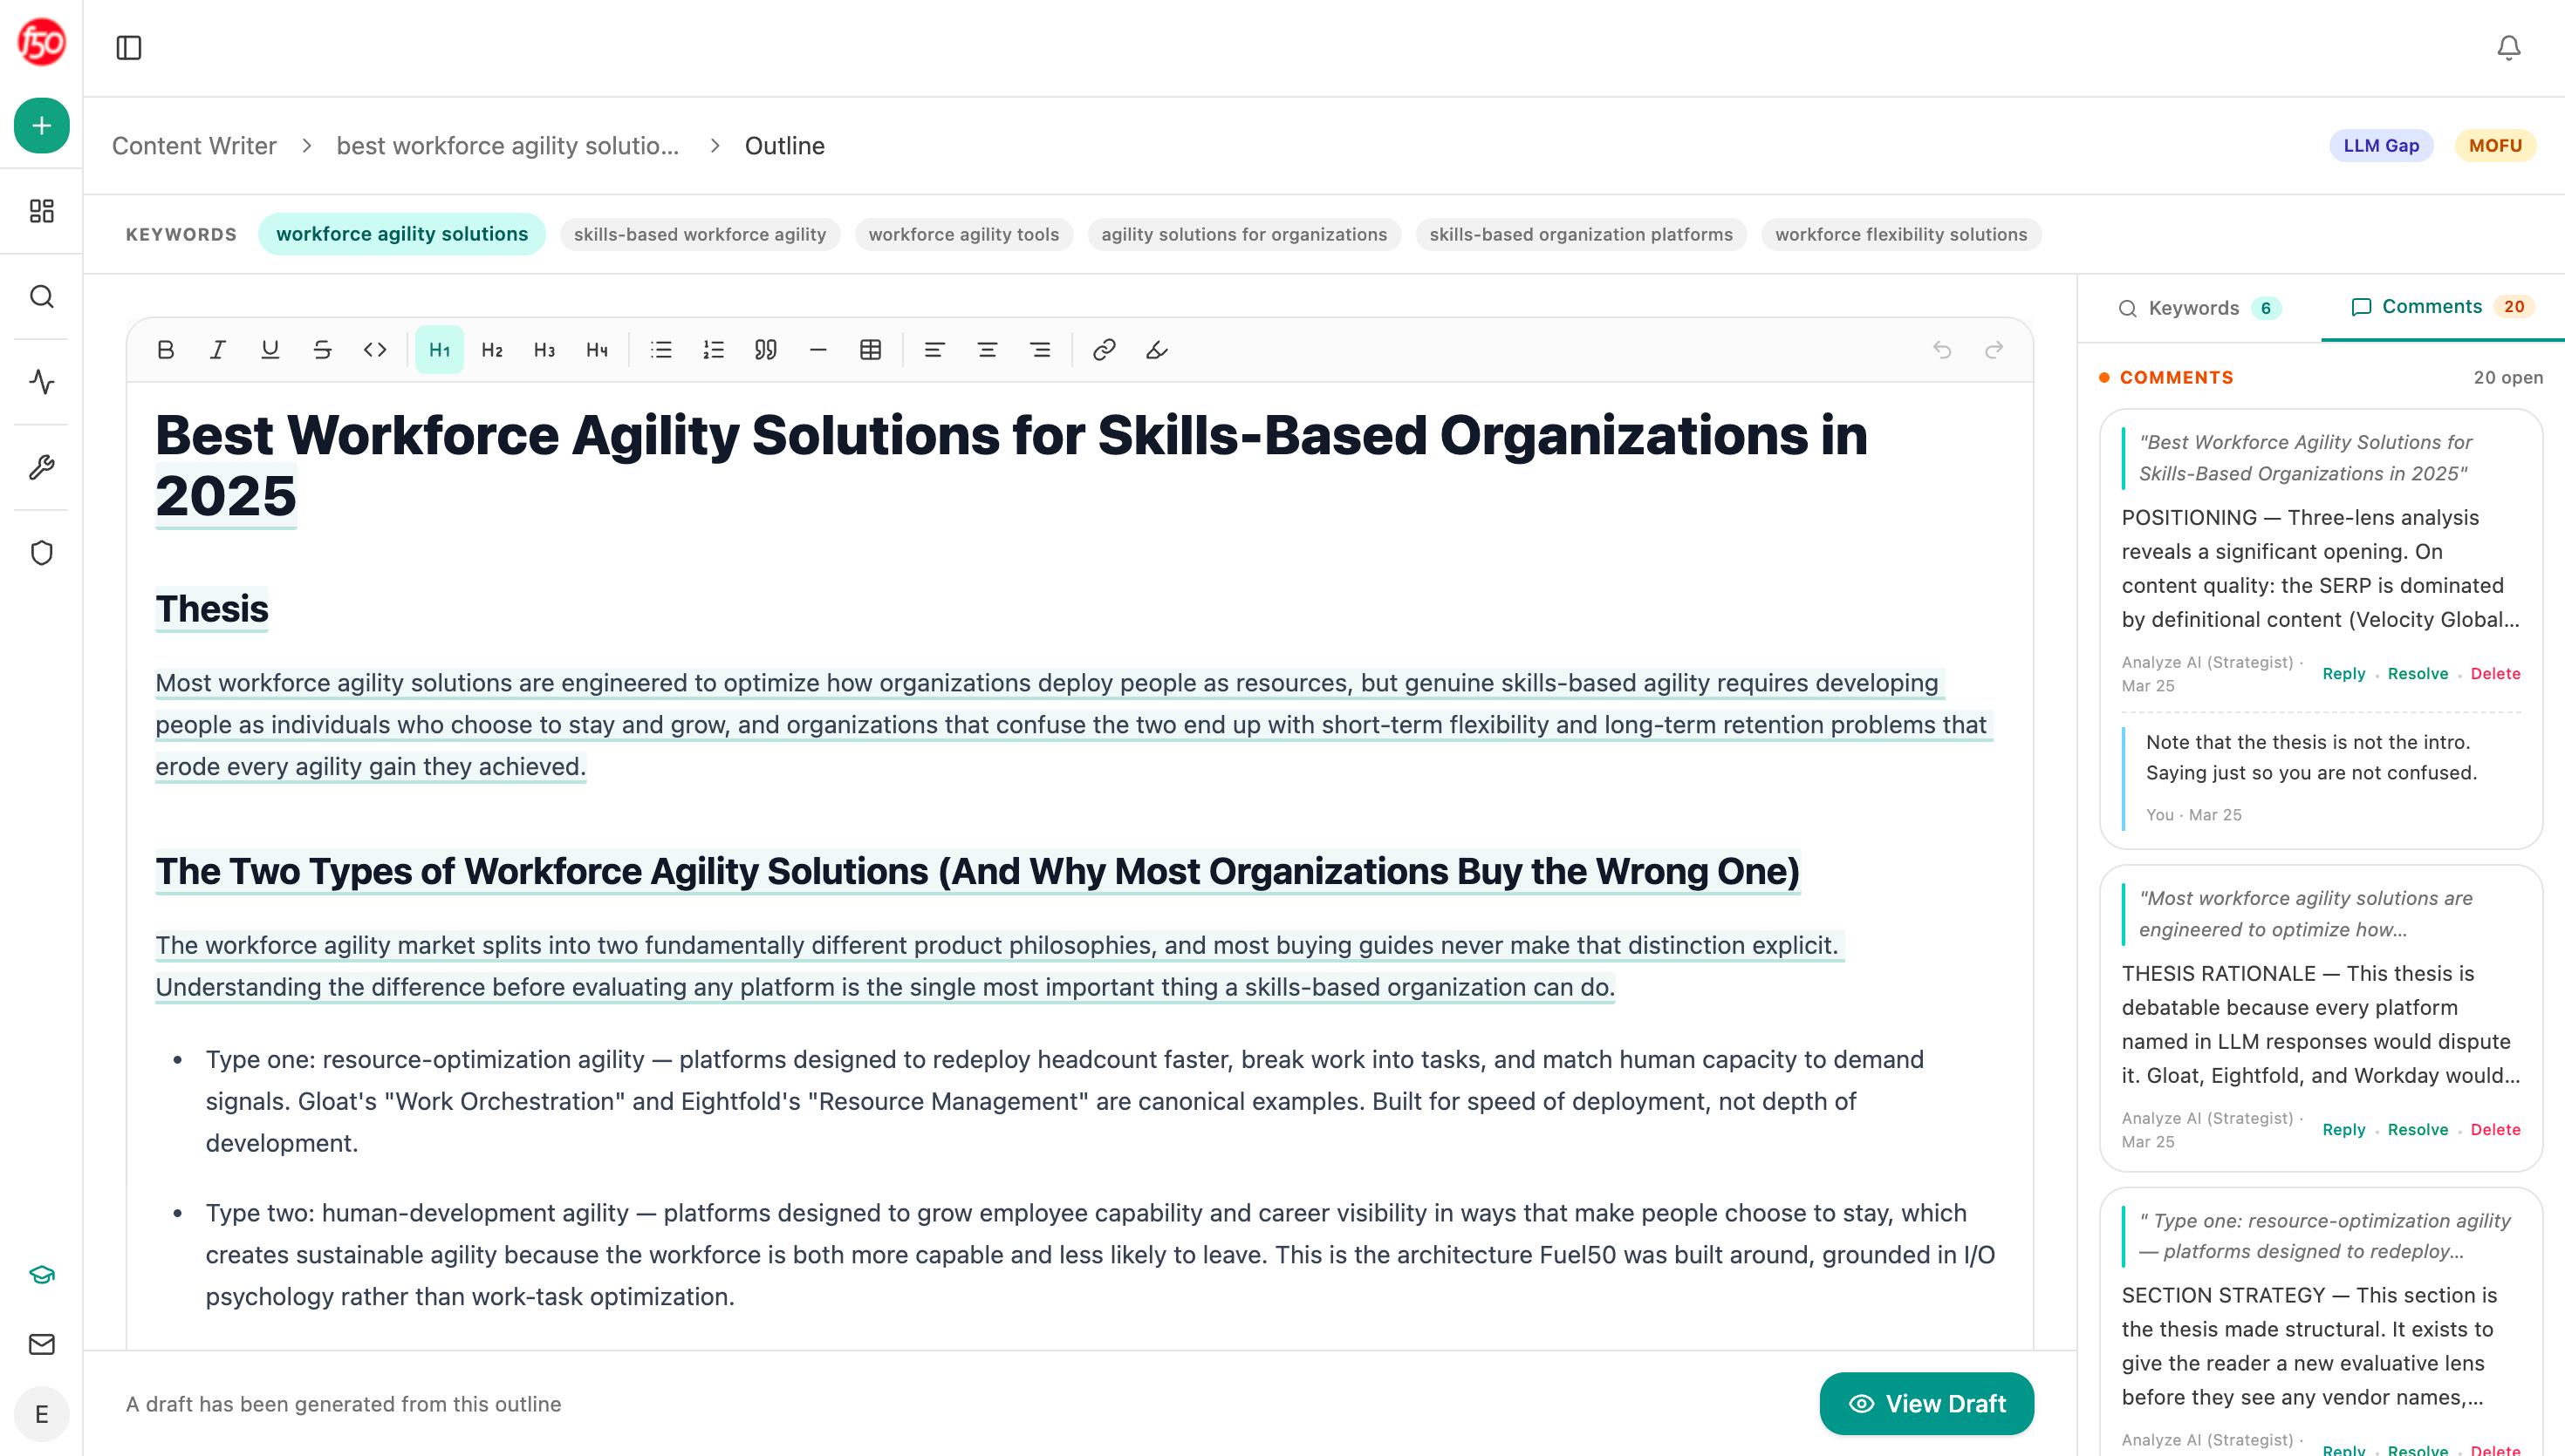Screen dimensions: 2565x1456
Task: Open the wrench tools icon in sidebar
Action: point(41,467)
